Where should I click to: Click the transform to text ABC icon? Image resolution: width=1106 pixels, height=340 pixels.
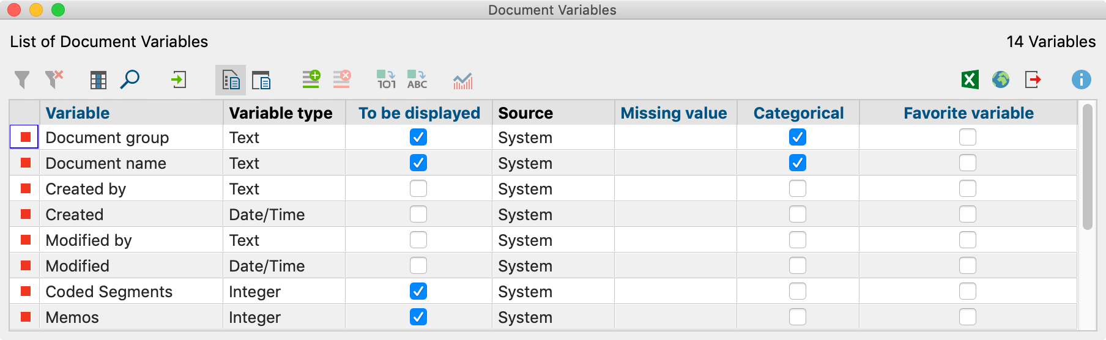point(417,79)
